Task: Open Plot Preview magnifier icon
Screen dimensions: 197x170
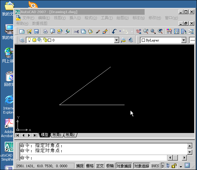Action: [x=53, y=31]
